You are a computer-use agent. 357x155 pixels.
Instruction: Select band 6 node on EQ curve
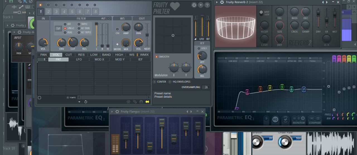(291, 89)
